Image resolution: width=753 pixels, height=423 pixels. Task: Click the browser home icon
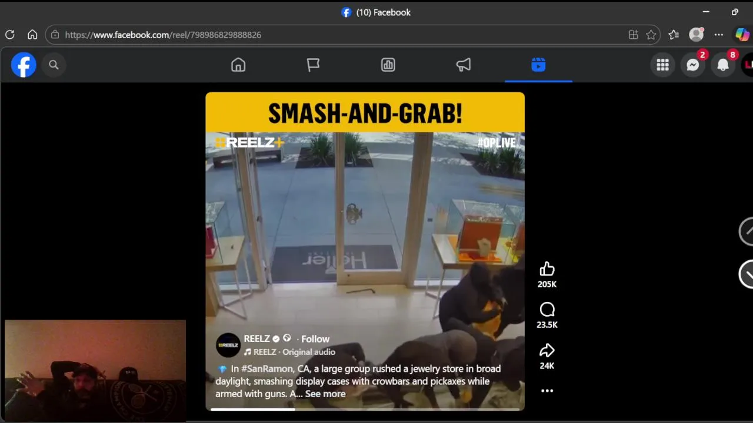[32, 35]
